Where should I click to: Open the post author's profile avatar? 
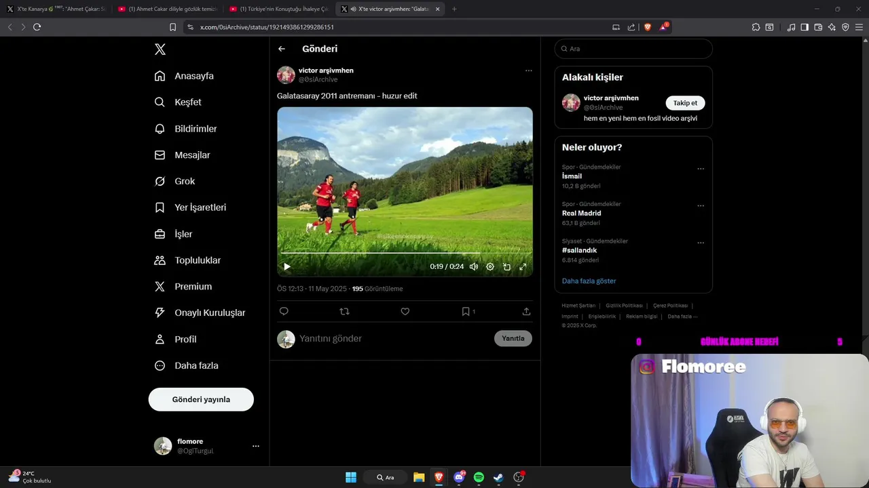[286, 75]
